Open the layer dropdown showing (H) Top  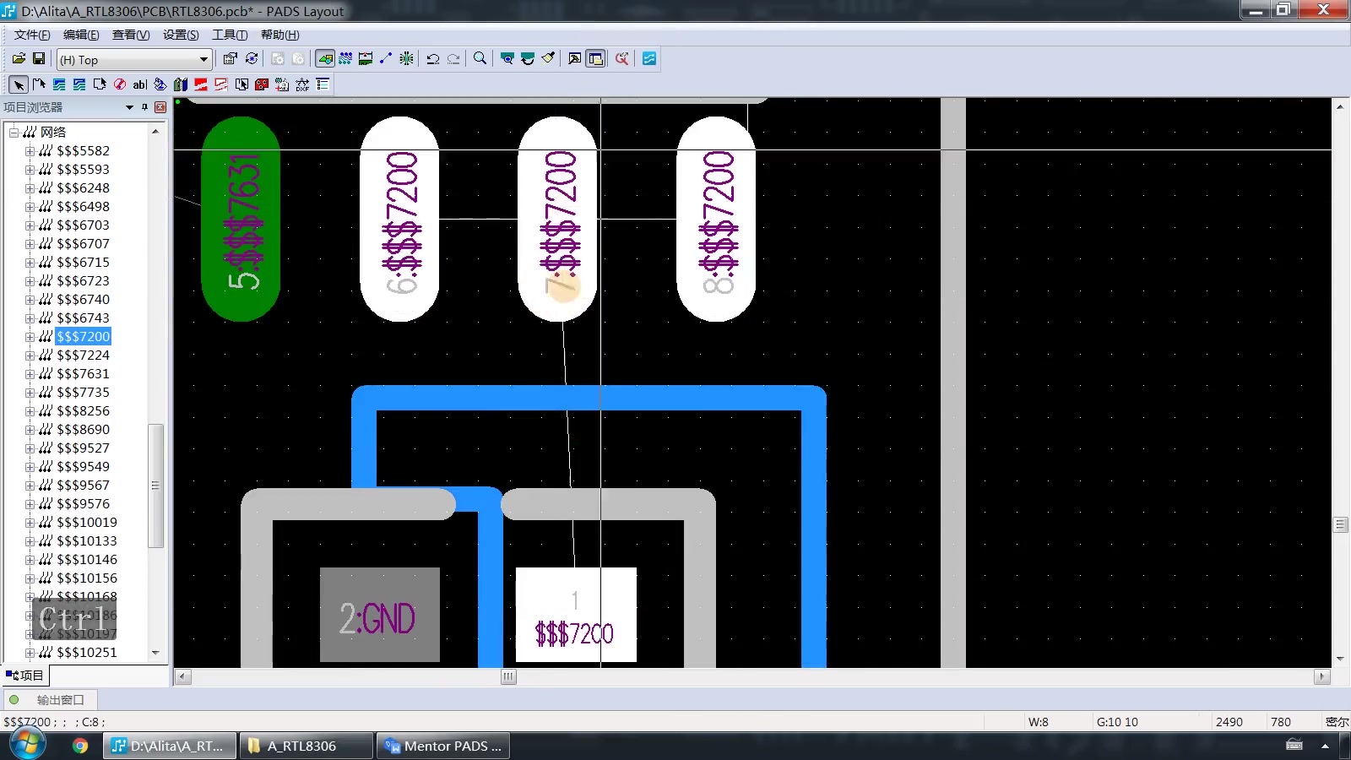pyautogui.click(x=134, y=59)
